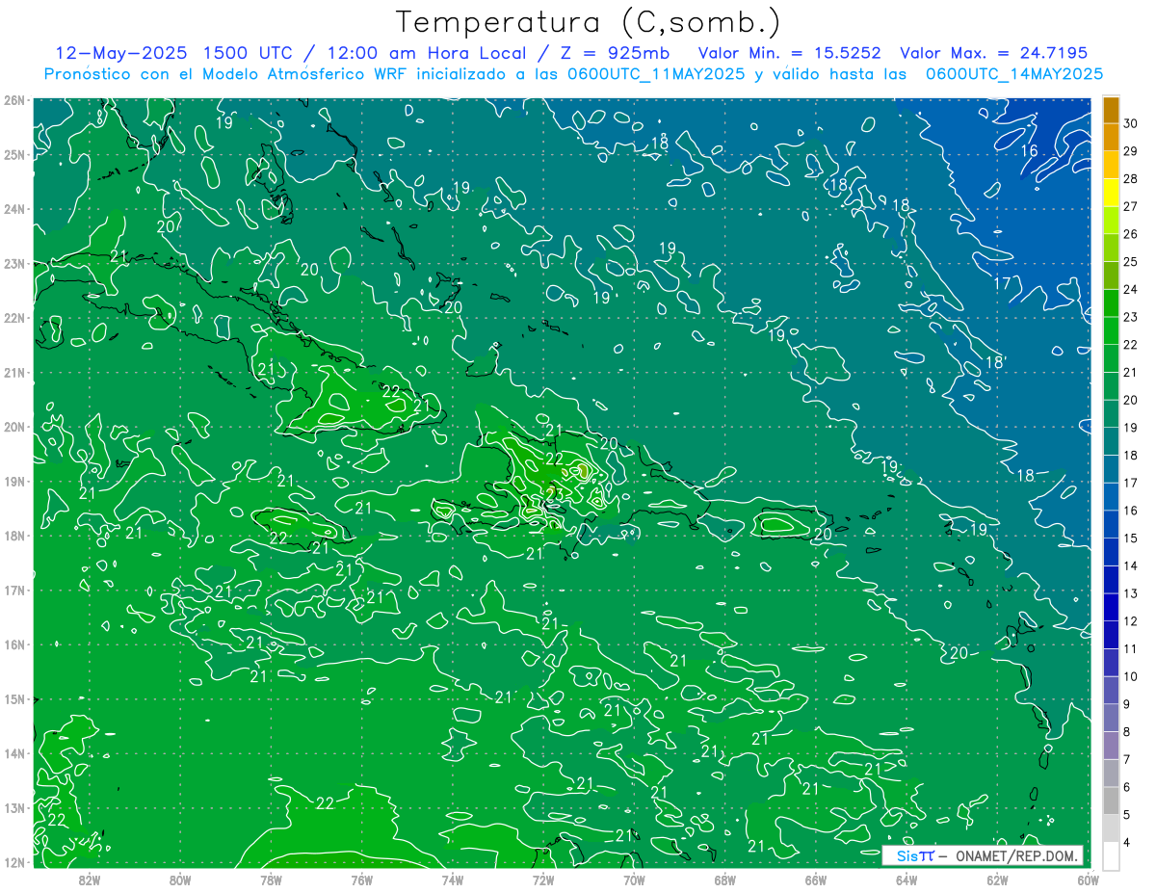1156x893 pixels.
Task: Click color bar segment between 29 and 30
Action: click(x=1111, y=137)
